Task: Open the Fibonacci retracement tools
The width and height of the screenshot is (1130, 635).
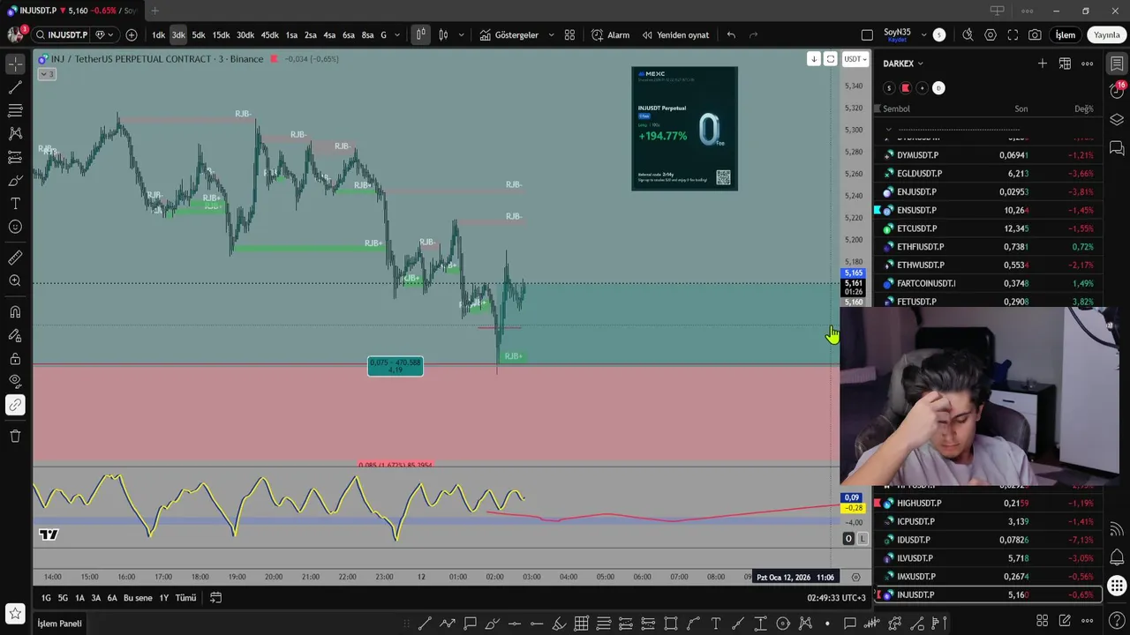Action: click(15, 111)
